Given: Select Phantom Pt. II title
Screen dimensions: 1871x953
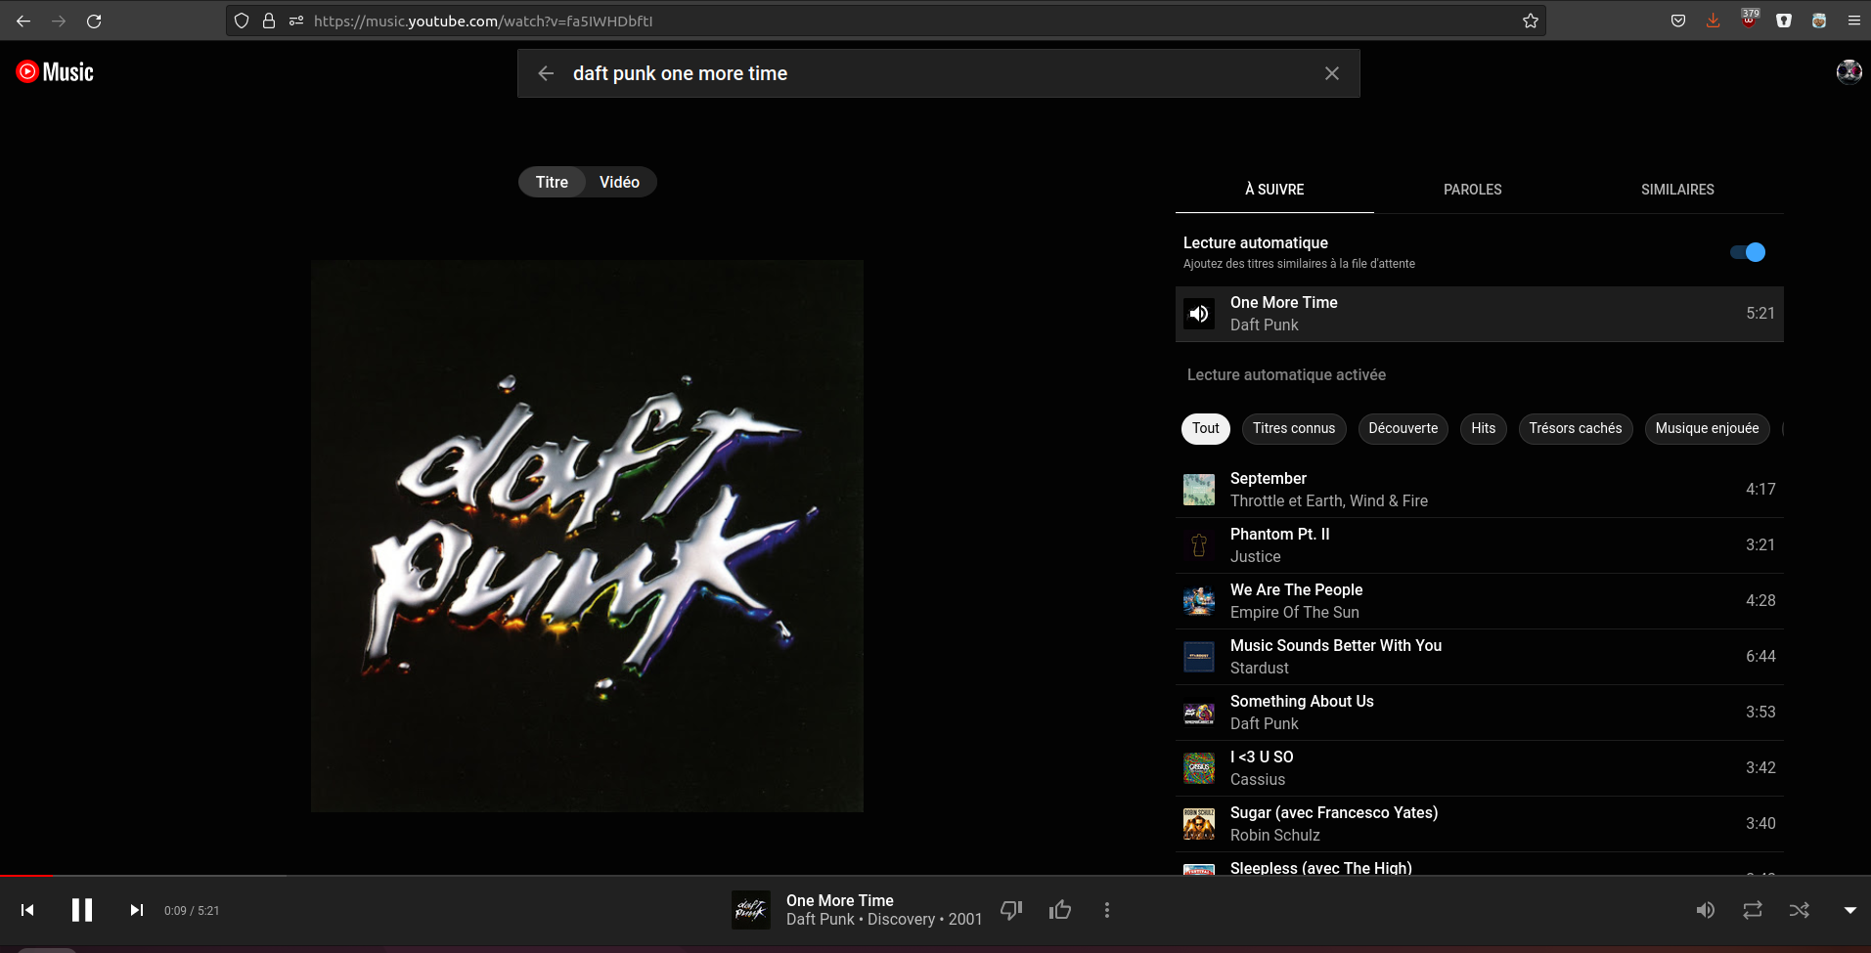Looking at the screenshot, I should [1279, 534].
